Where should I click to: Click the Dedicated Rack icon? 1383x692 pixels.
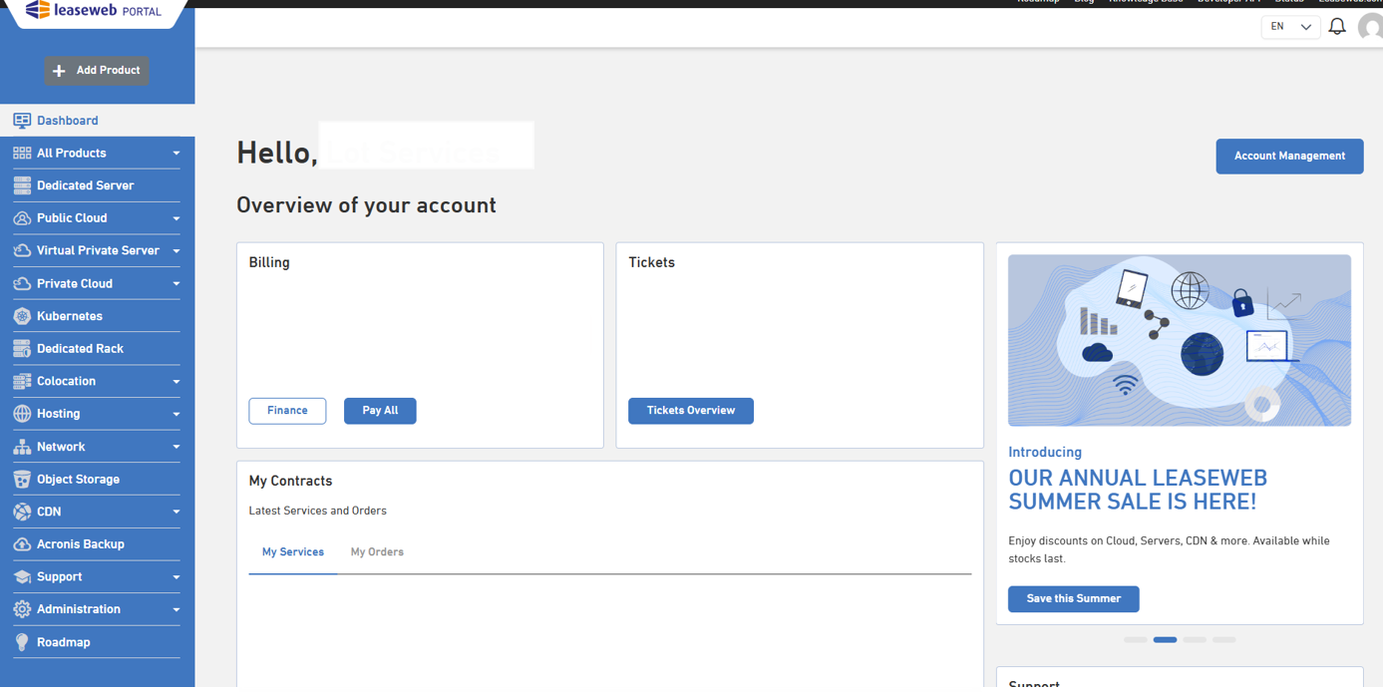pyautogui.click(x=22, y=349)
